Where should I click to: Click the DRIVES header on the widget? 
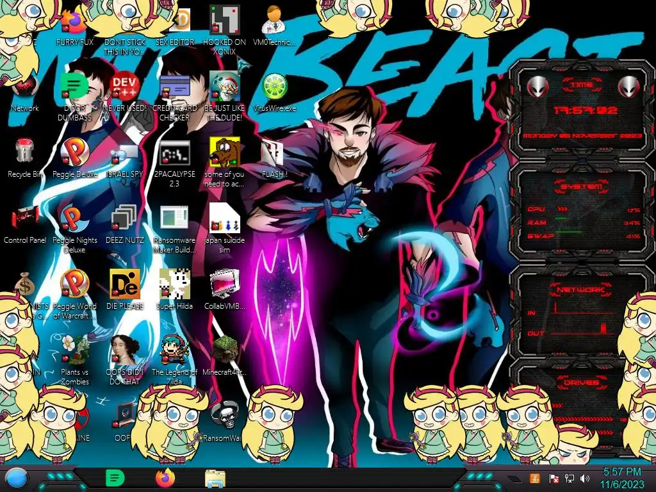(x=582, y=382)
